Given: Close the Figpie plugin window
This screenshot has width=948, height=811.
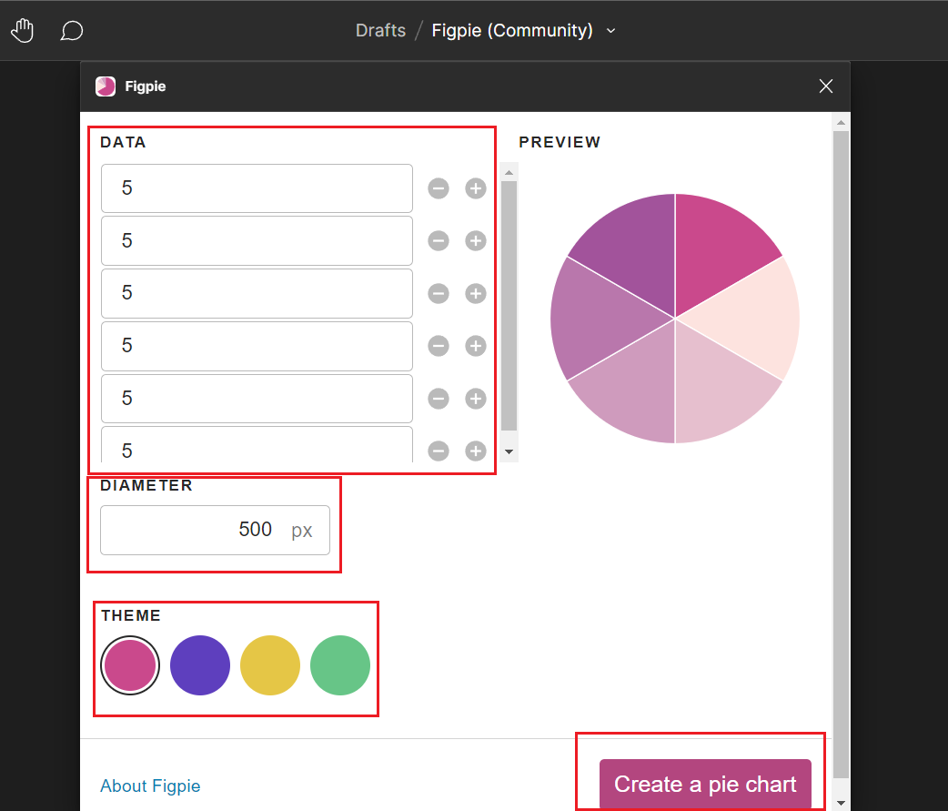Looking at the screenshot, I should 826,86.
